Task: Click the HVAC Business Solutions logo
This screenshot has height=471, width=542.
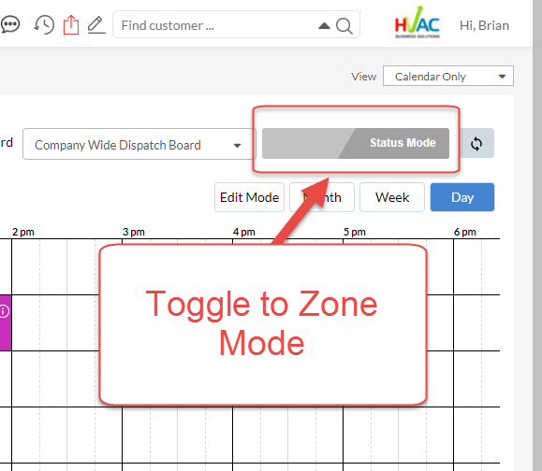Action: [x=417, y=22]
